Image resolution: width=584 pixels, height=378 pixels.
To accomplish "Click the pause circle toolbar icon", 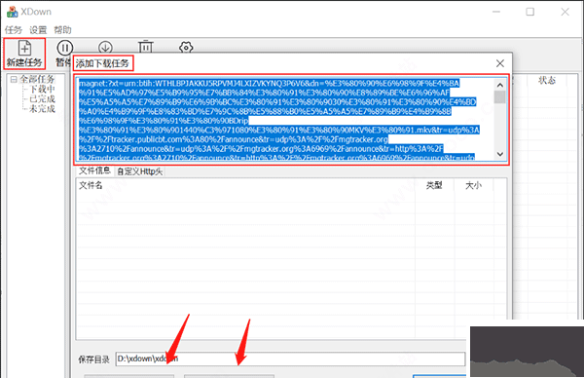I will (65, 48).
